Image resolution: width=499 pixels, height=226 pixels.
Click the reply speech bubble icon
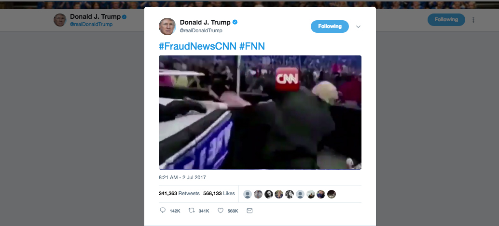[x=163, y=211]
